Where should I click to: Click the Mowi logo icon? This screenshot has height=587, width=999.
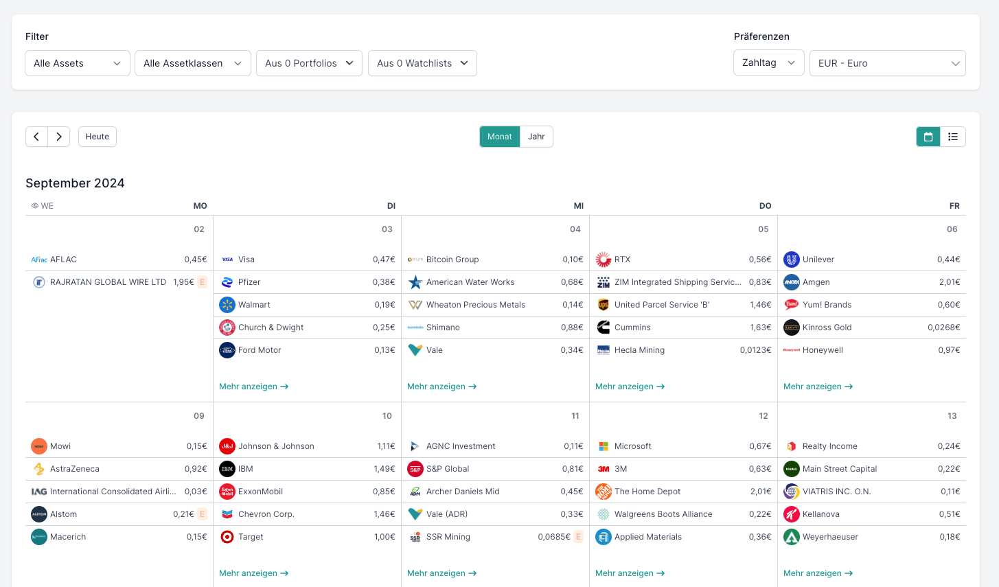click(x=39, y=446)
